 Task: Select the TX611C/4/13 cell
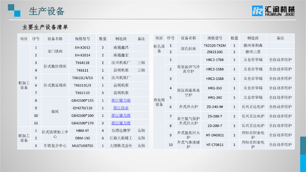[82, 78]
